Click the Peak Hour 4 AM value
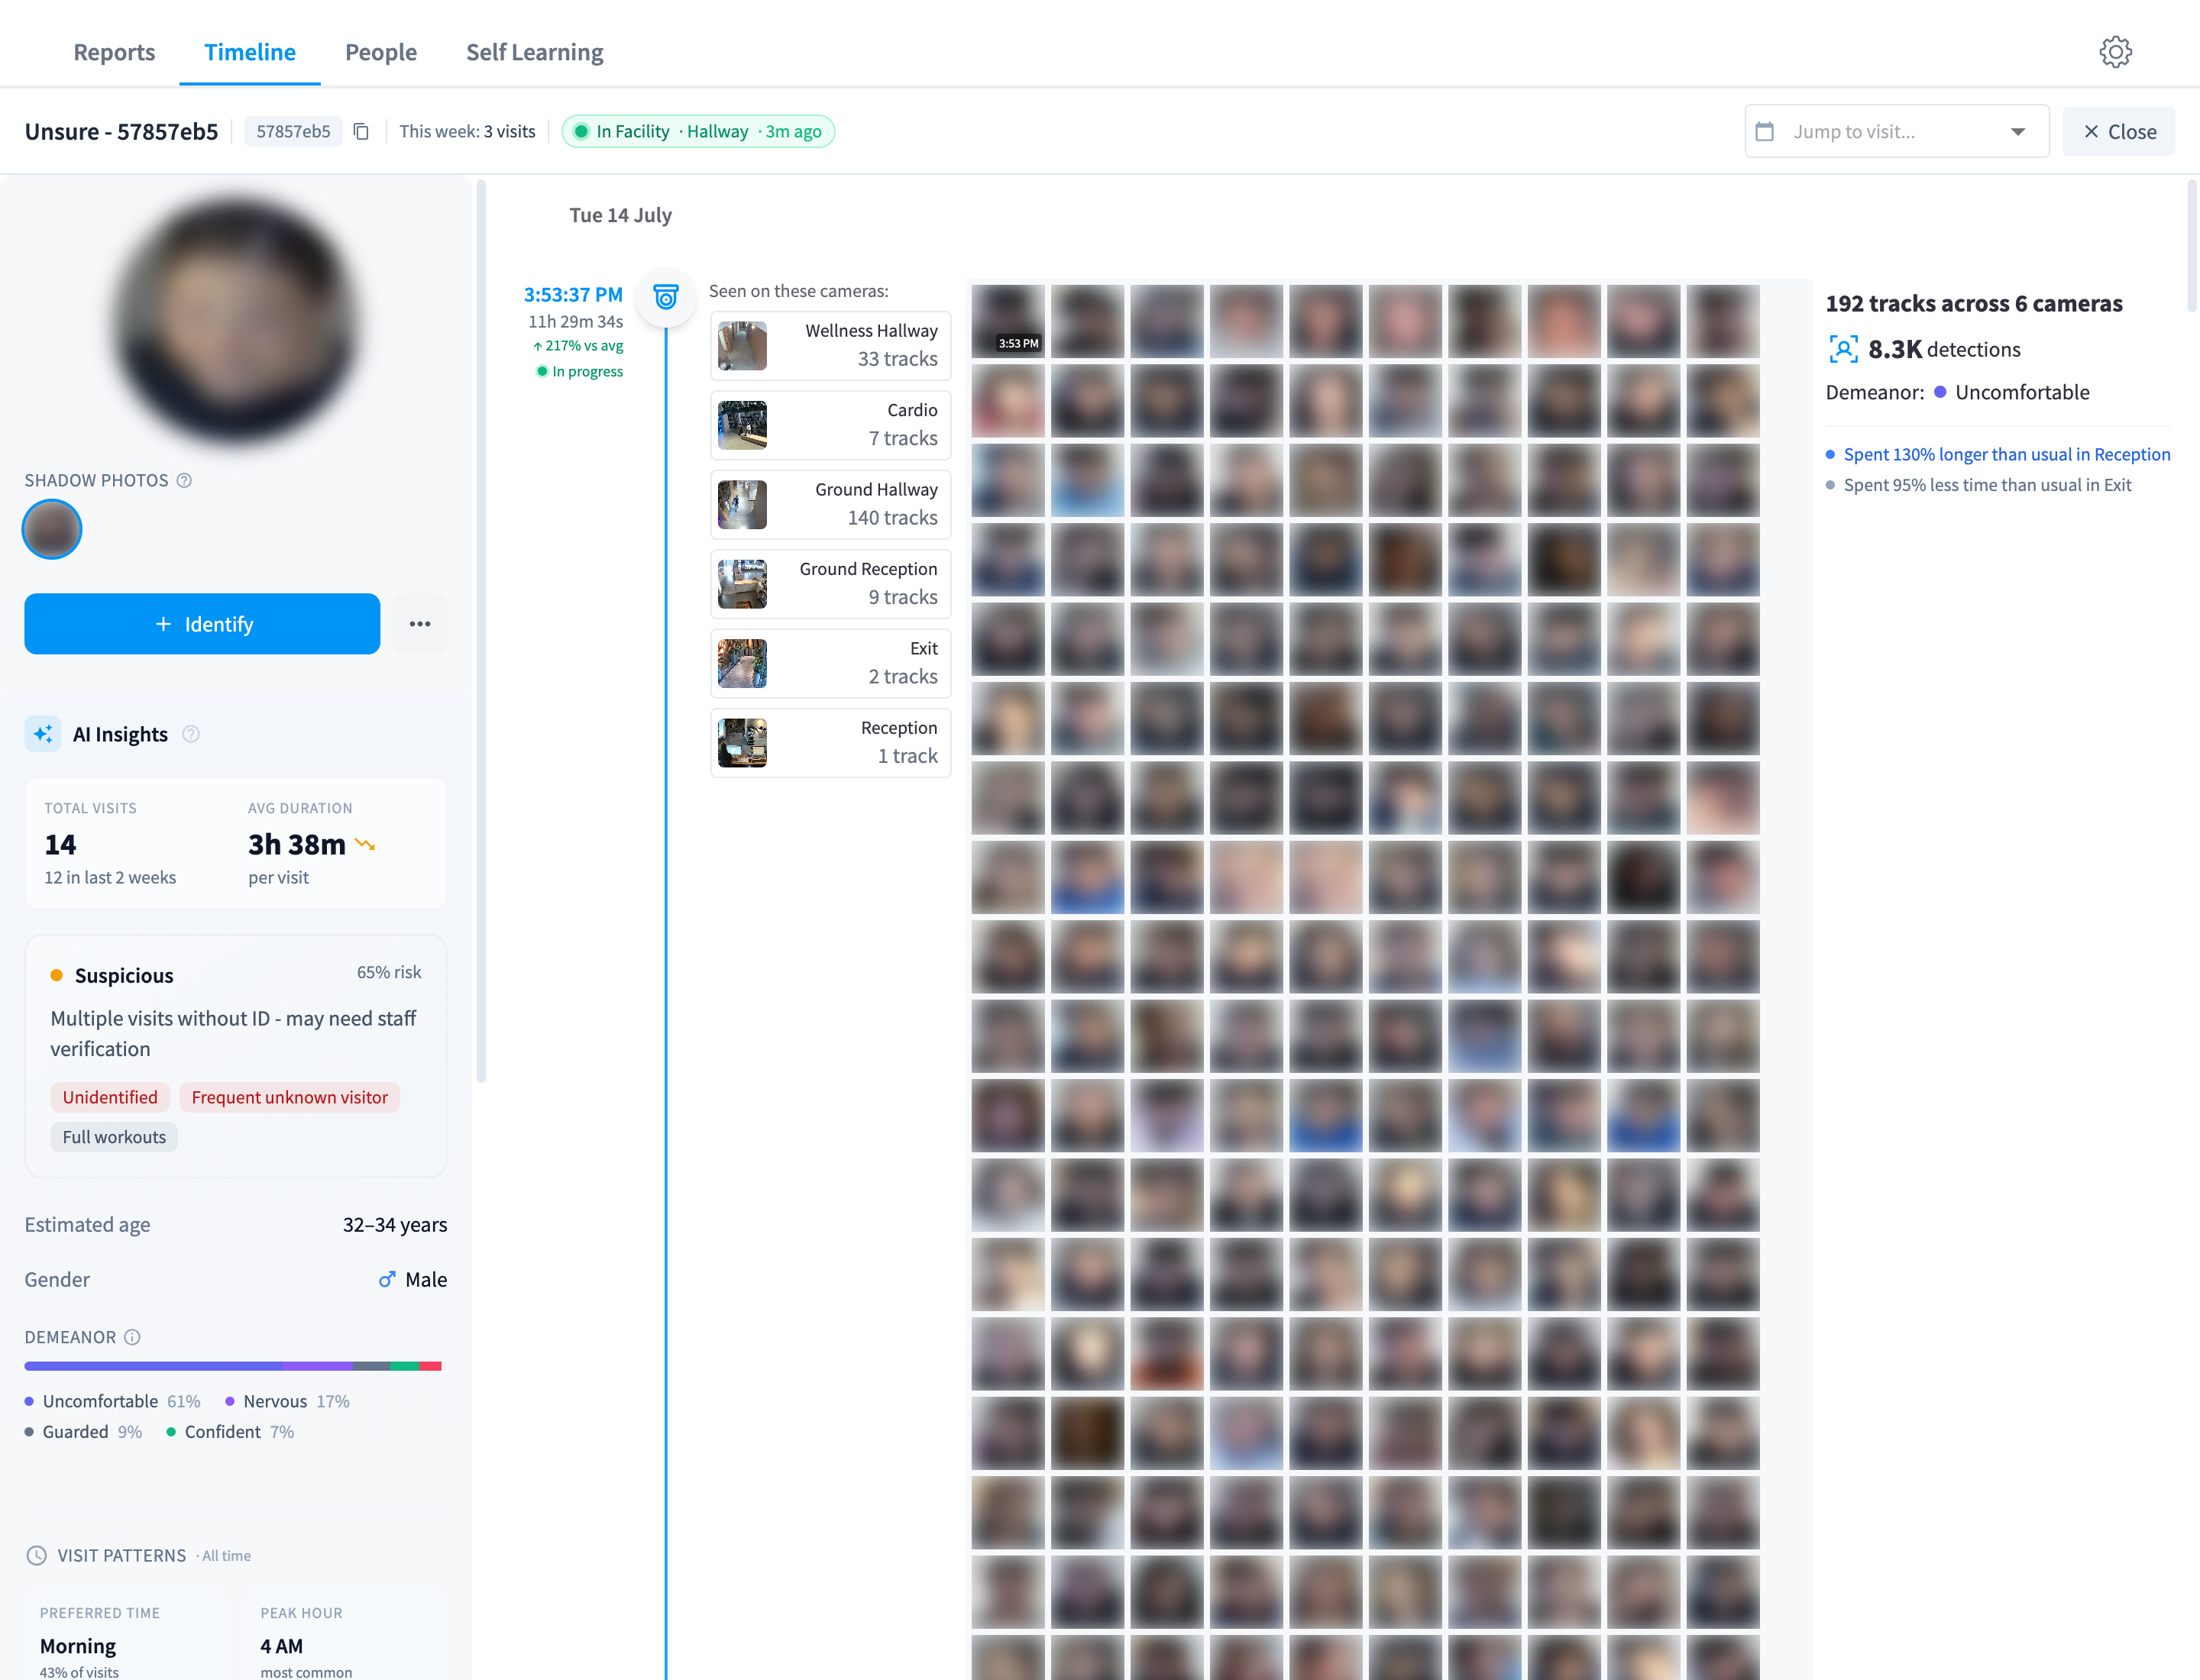Viewport: 2200px width, 1680px height. click(281, 1646)
